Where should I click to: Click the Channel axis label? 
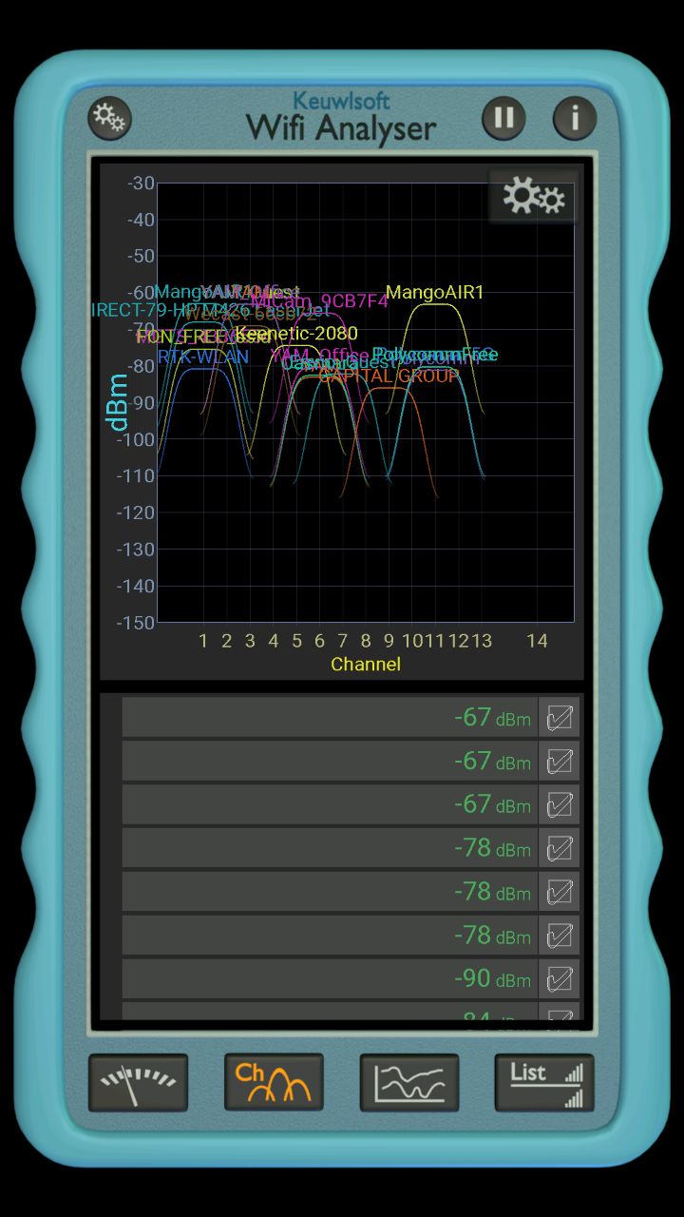366,665
